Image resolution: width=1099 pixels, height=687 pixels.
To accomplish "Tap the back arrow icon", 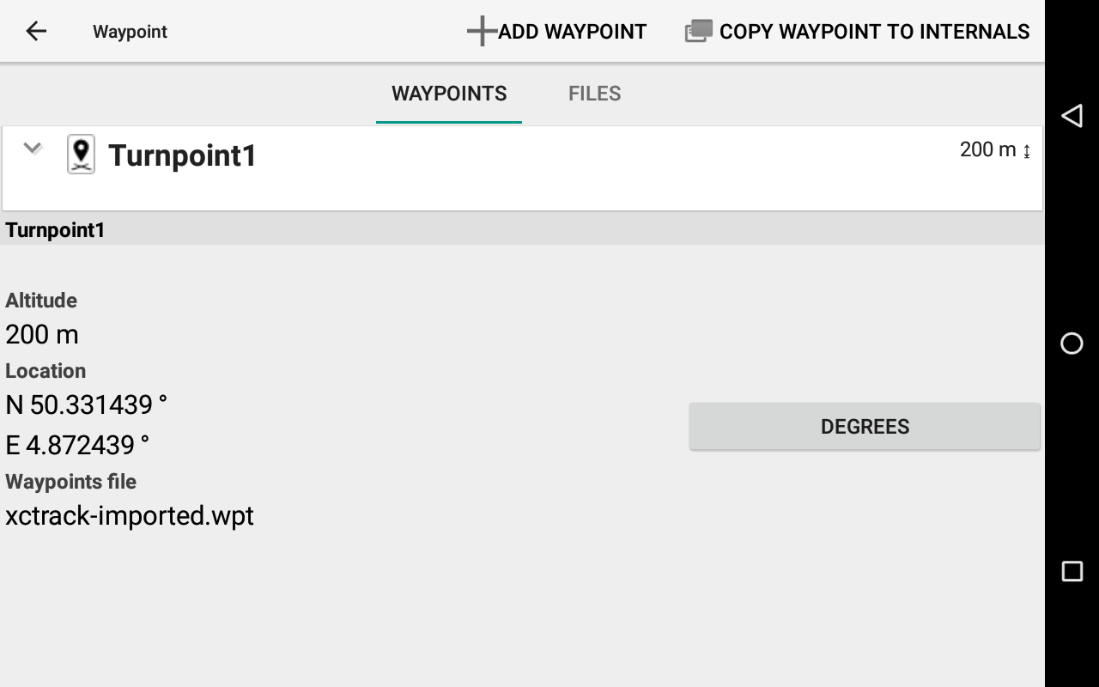I will coord(36,32).
